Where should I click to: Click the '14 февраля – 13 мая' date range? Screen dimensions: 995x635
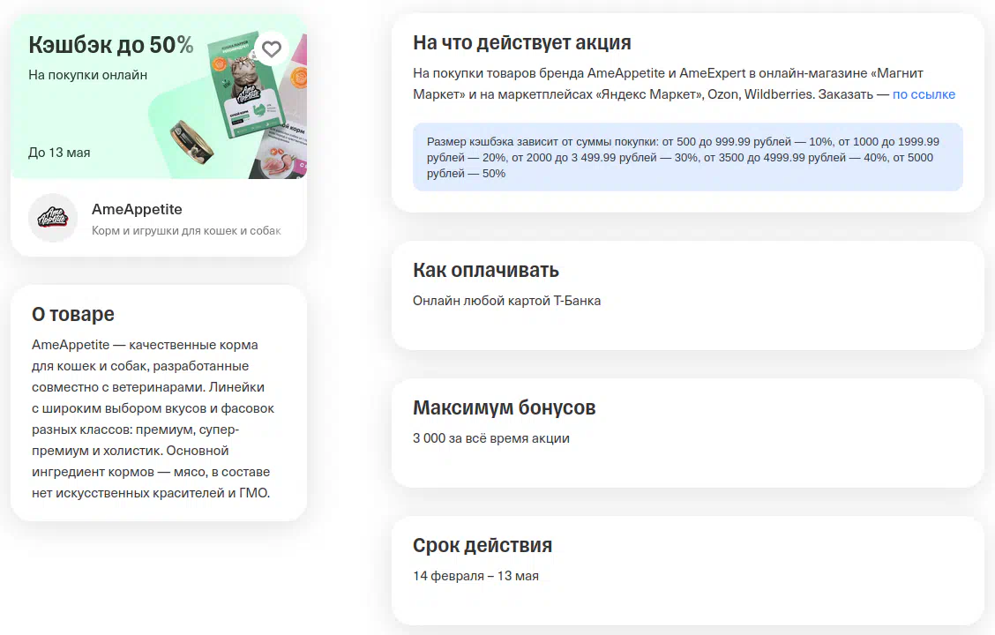(x=475, y=576)
